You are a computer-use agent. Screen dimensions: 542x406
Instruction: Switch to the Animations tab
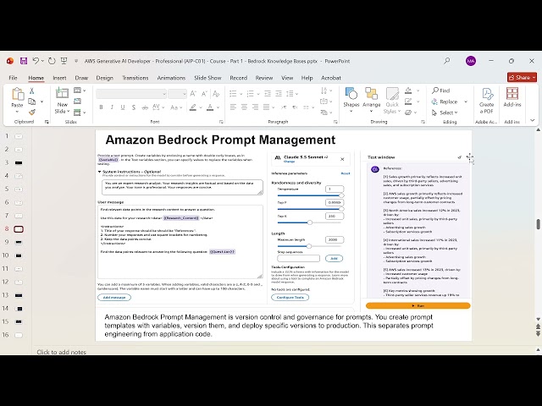coord(171,78)
